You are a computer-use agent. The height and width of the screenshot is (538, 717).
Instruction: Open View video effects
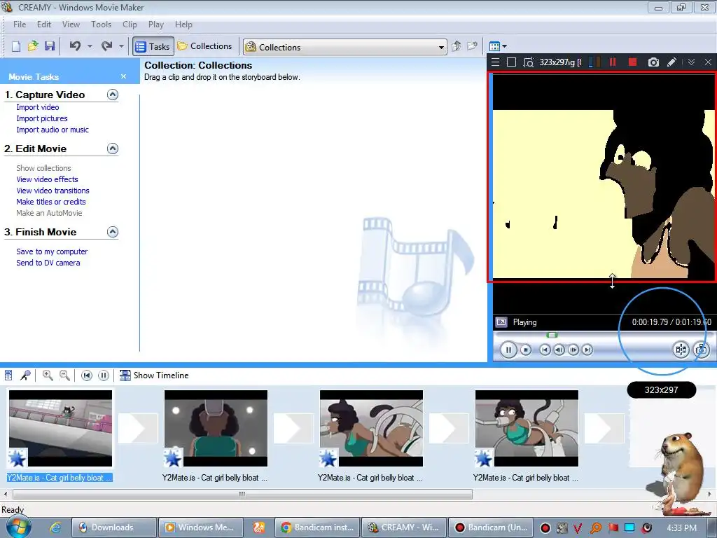click(47, 179)
